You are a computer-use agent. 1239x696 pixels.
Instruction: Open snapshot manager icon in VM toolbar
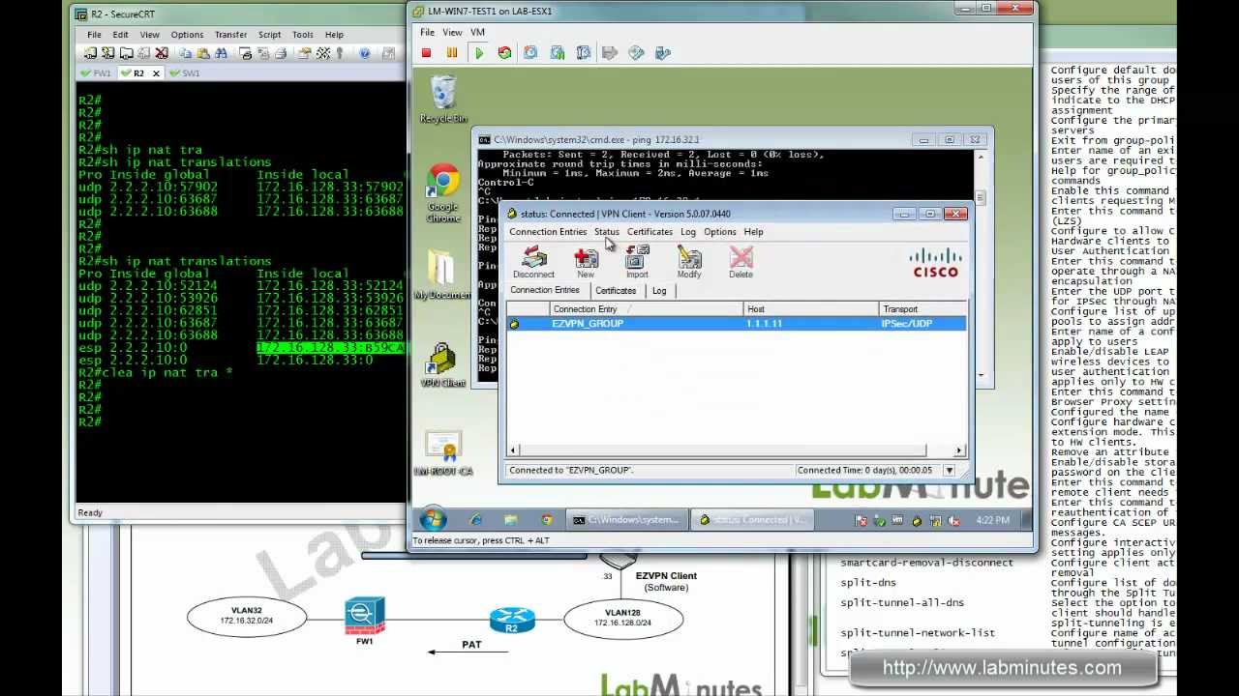(x=583, y=53)
